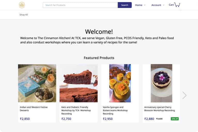
Task: Open the shopping cart icon
Action: [x=177, y=5]
